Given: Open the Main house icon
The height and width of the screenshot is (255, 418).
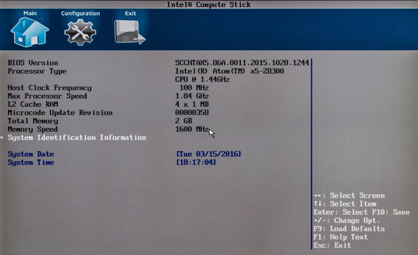Looking at the screenshot, I should (30, 33).
